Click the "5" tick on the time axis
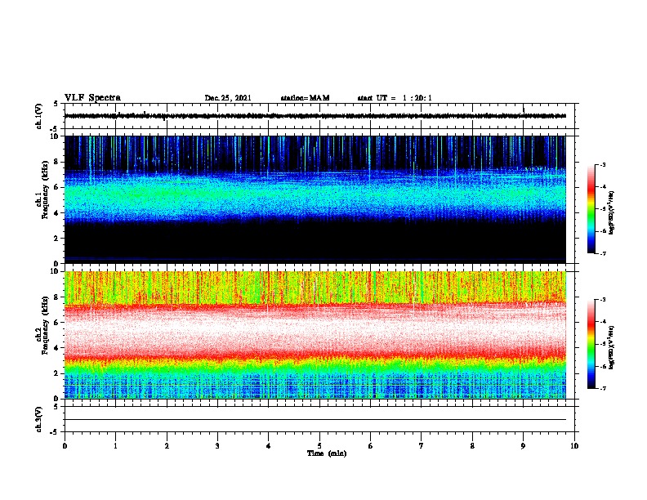Image resolution: width=647 pixels, height=500 pixels. [319, 446]
